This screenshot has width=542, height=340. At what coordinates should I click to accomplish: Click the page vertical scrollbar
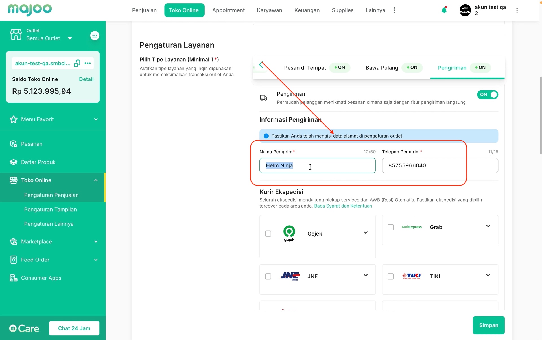(x=540, y=116)
